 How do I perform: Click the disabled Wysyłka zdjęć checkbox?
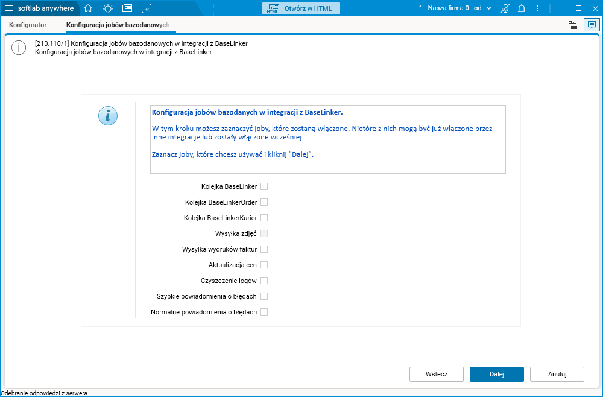[x=264, y=233]
